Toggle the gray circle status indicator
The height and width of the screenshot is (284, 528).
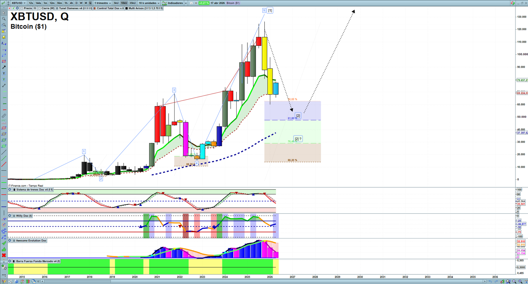pos(196,3)
